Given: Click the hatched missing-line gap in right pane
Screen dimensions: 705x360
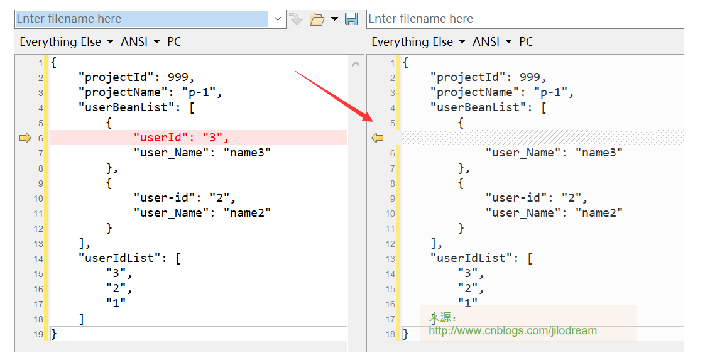Looking at the screenshot, I should 540,138.
